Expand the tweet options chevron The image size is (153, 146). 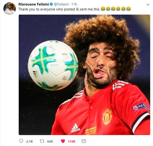point(148,4)
